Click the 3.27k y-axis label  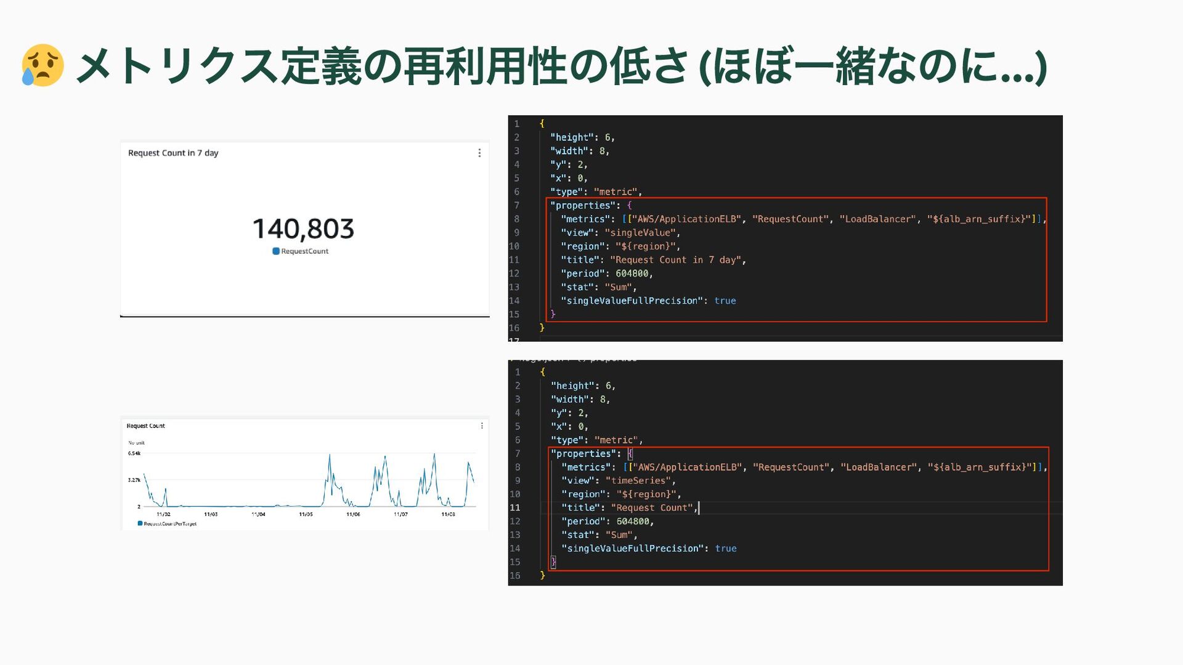tap(134, 480)
